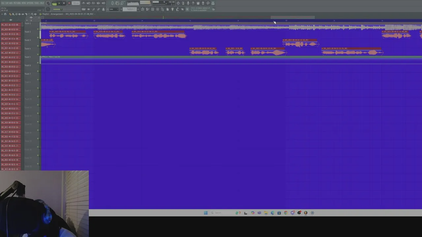This screenshot has width=422, height=237.
Task: Mute Track 3 with its green dot
Action: pyautogui.click(x=38, y=46)
